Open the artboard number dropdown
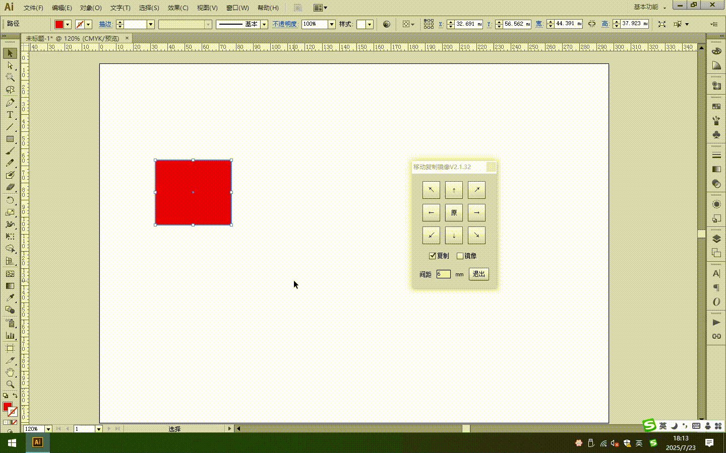 coord(99,429)
